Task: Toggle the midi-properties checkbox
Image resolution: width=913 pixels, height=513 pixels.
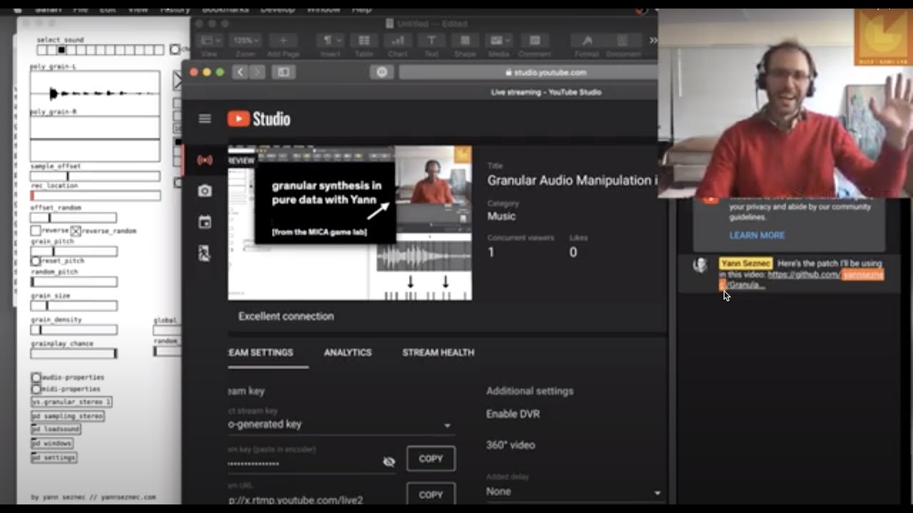Action: pyautogui.click(x=36, y=390)
